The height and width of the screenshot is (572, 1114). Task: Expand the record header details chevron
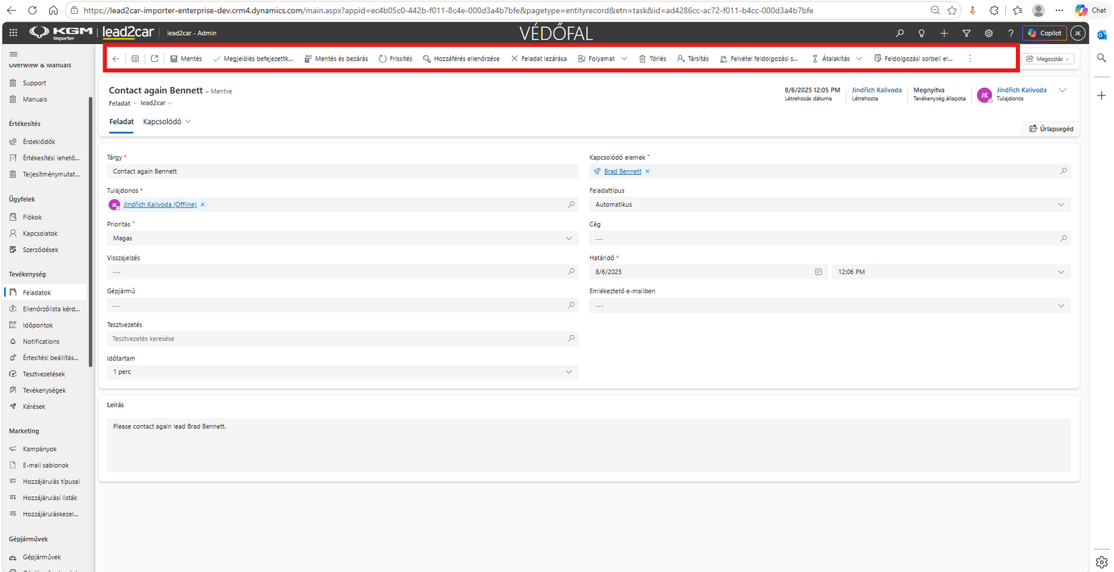click(1062, 91)
